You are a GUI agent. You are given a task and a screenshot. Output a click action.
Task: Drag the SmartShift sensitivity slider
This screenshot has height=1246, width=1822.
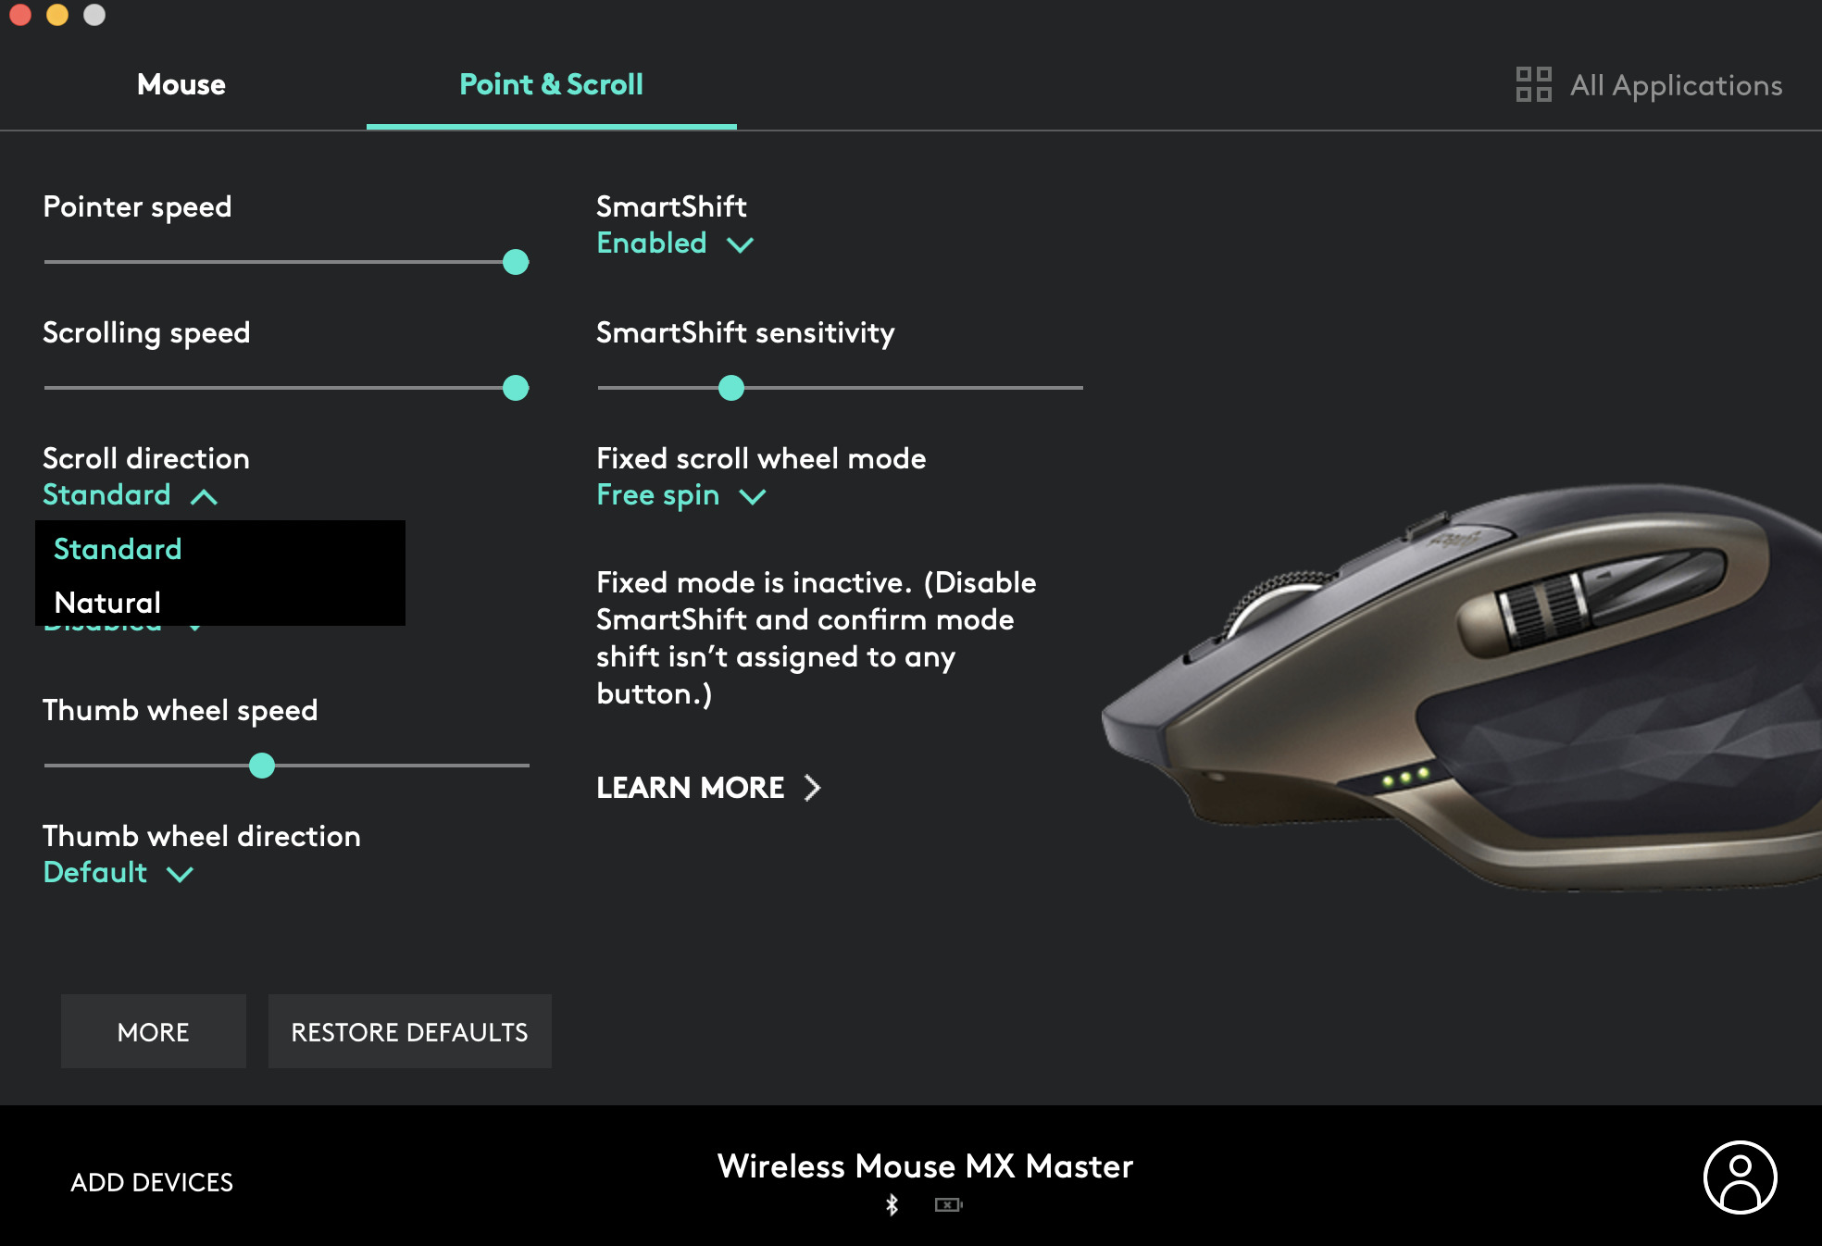pos(731,388)
